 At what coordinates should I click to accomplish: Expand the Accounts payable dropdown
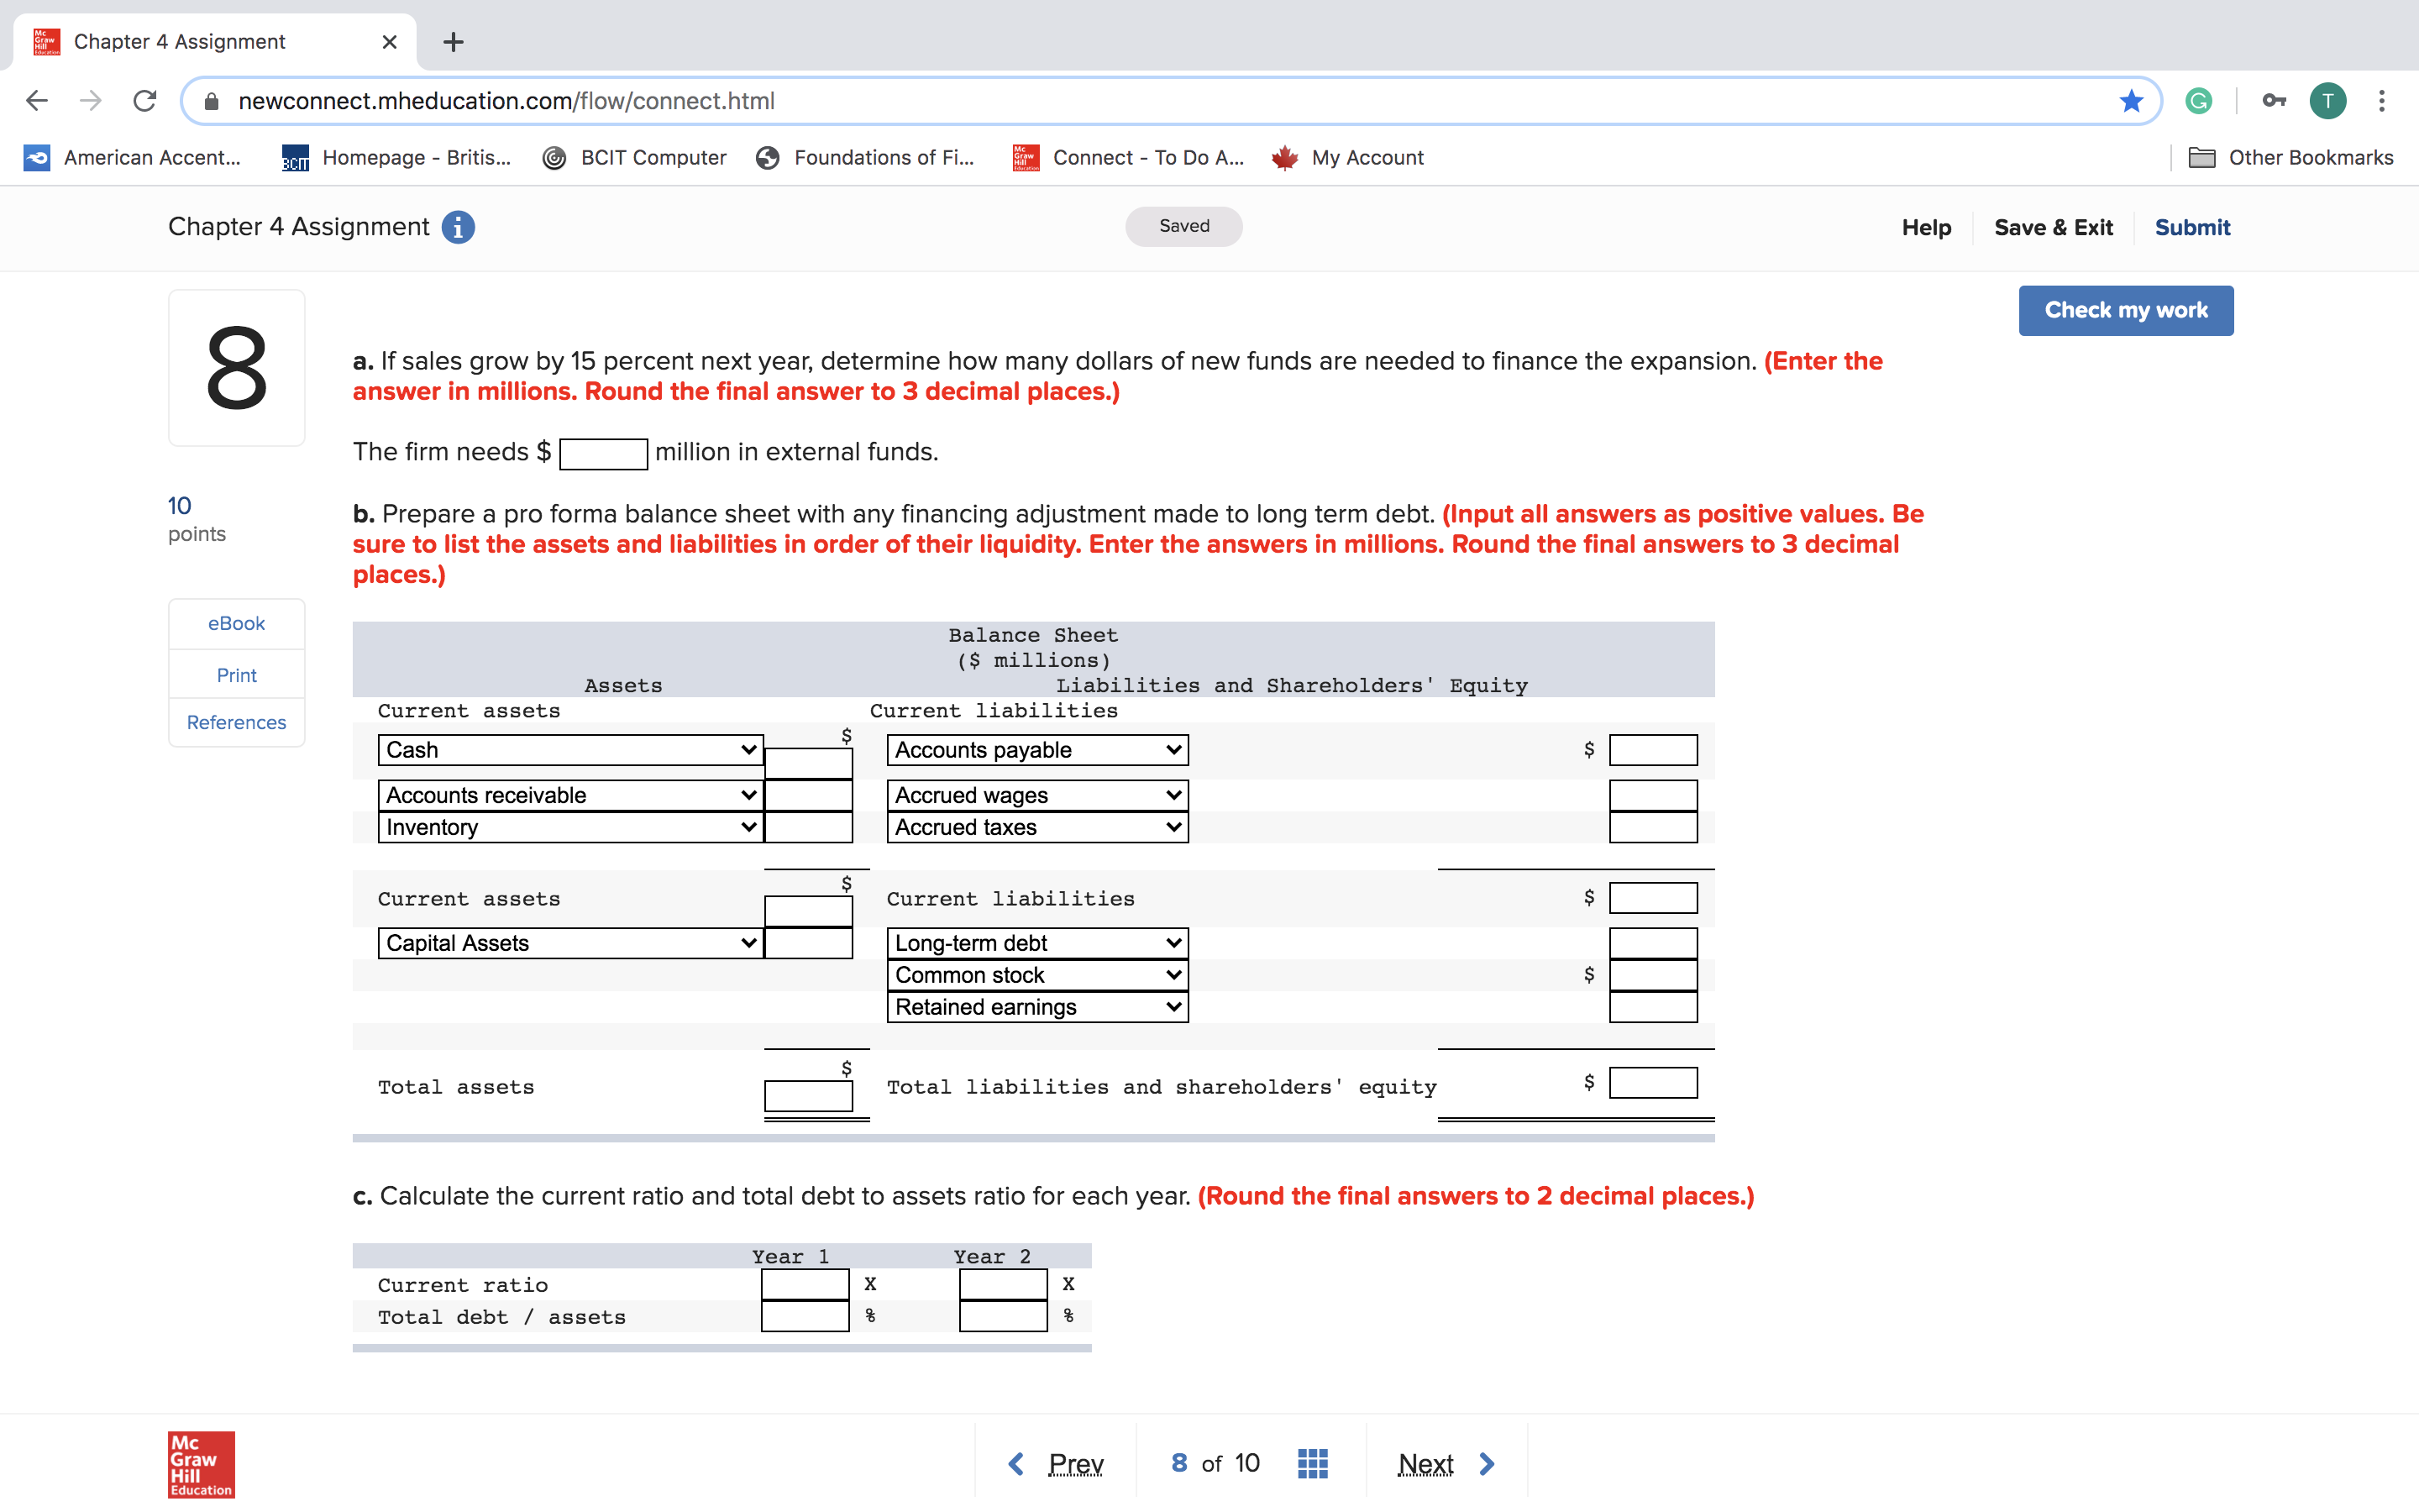[x=1036, y=750]
